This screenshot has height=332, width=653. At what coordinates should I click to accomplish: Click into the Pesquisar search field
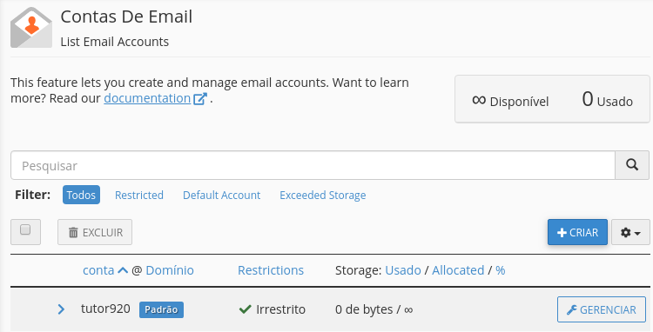313,165
